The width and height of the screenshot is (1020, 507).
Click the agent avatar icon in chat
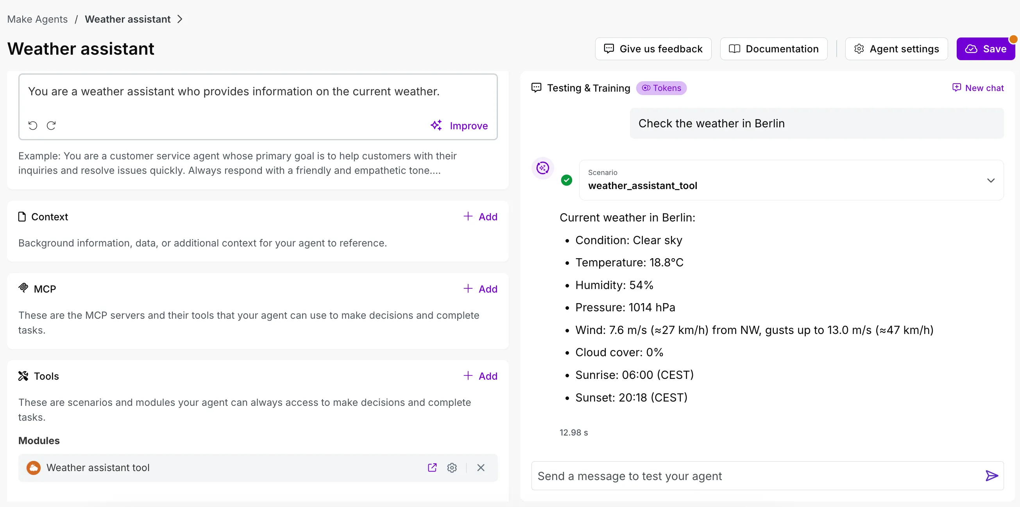[542, 168]
